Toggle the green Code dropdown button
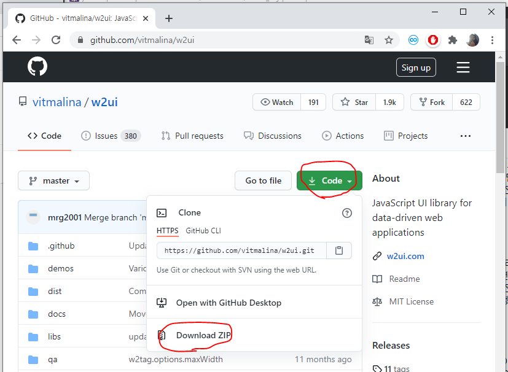The image size is (508, 372). tap(329, 180)
